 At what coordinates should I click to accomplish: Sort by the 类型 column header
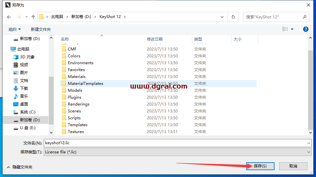point(198,39)
